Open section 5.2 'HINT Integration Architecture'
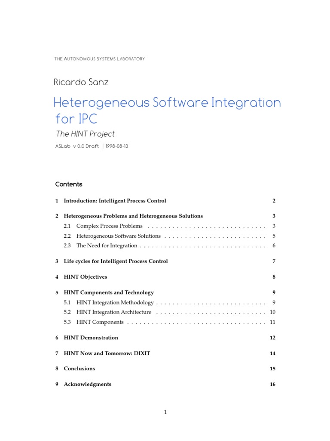Image resolution: width=330 pixels, height=441 pixels. click(x=113, y=312)
